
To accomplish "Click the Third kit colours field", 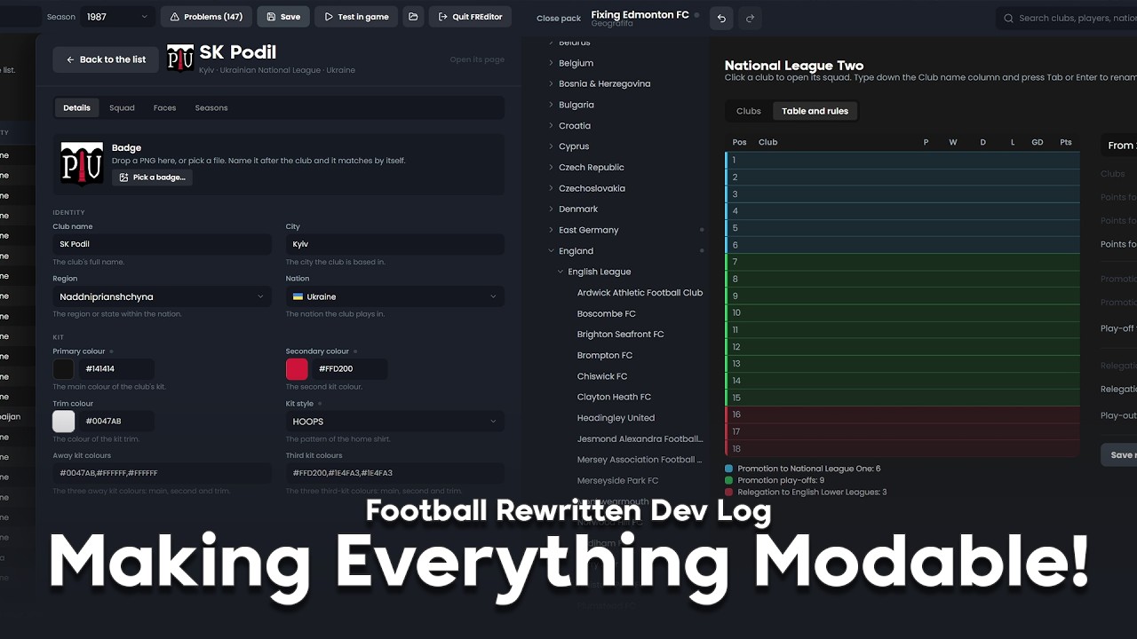I will (394, 473).
